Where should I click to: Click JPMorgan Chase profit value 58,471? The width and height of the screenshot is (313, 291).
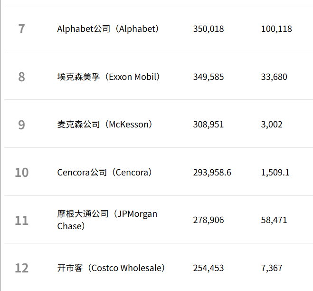[274, 220]
